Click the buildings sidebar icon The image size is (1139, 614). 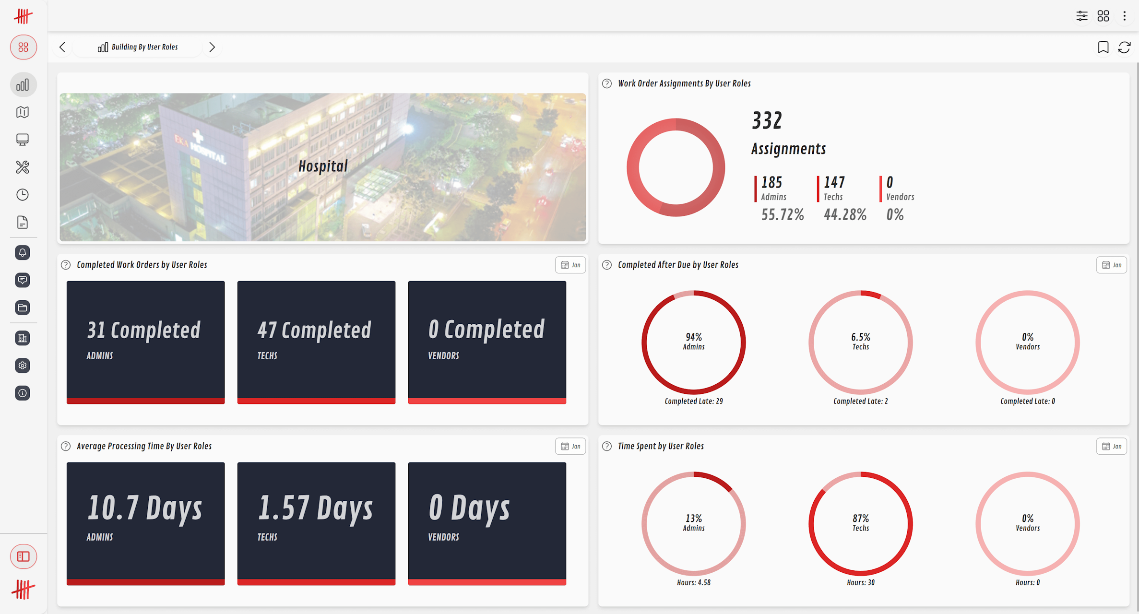(x=23, y=338)
